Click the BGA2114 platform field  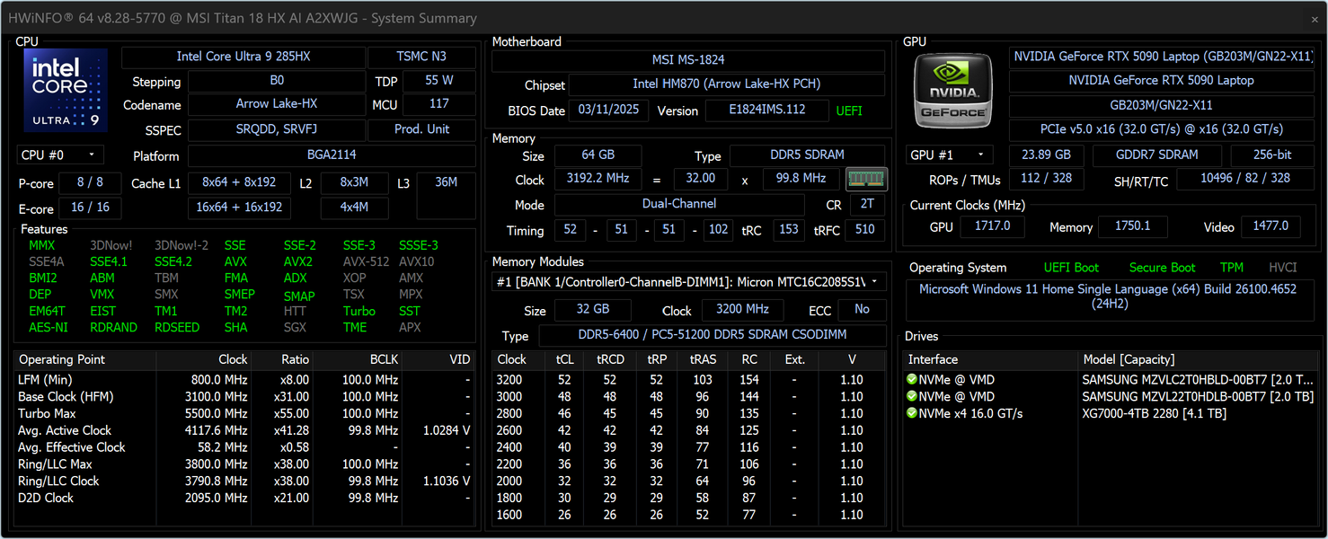pos(332,155)
